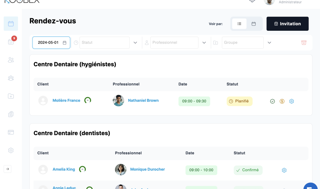Open professional Nathaniel Brown's link
Screen dimensions: 320x189
pyautogui.click(x=143, y=100)
